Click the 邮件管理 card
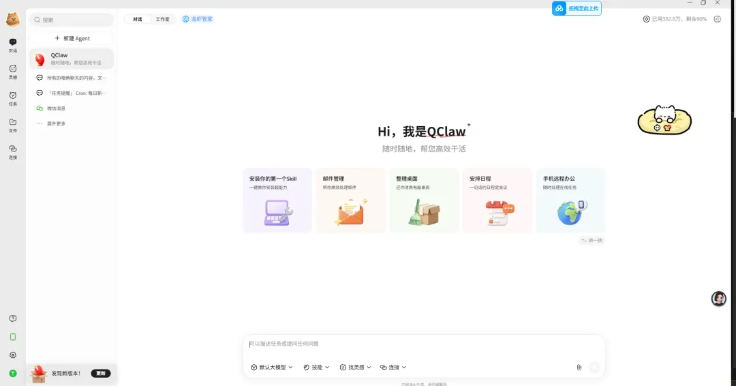Screen dimensions: 736x386 click(351, 200)
